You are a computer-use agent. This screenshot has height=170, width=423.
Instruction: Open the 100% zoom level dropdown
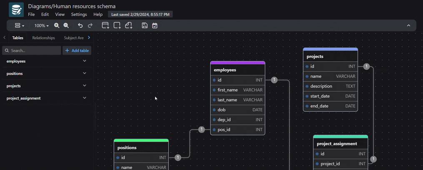(x=41, y=25)
